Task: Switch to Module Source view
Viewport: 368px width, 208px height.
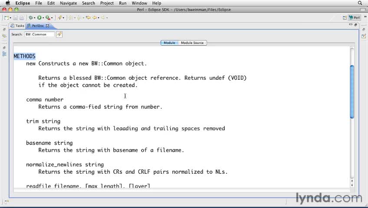Action: 192,43
